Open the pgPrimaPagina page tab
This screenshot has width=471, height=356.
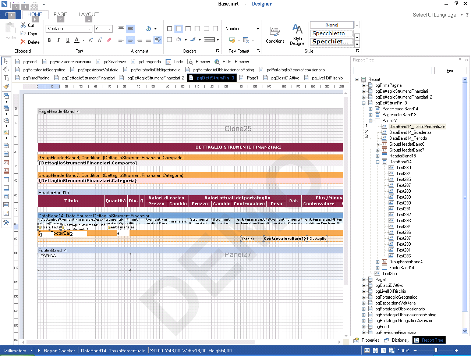coord(32,78)
